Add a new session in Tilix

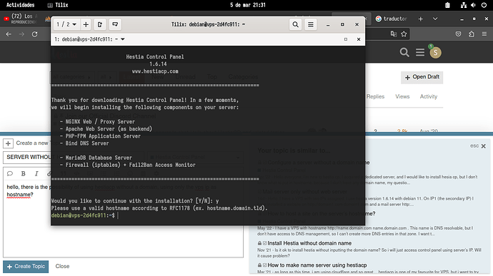click(86, 24)
